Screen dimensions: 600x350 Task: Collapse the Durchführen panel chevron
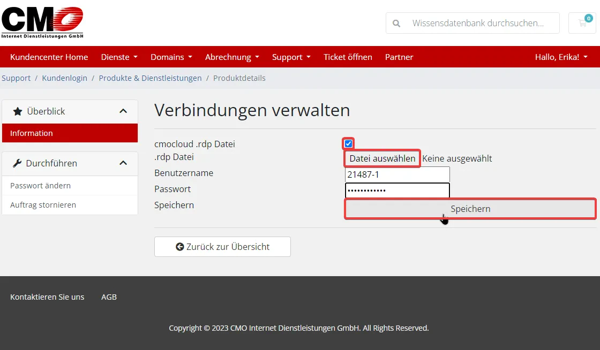pyautogui.click(x=123, y=163)
